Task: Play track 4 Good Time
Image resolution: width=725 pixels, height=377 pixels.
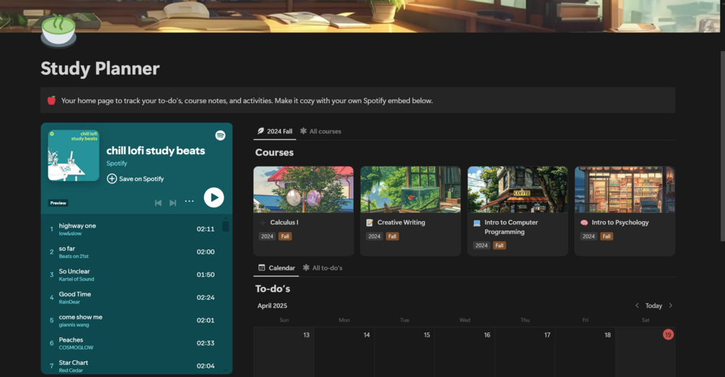Action: tap(133, 298)
